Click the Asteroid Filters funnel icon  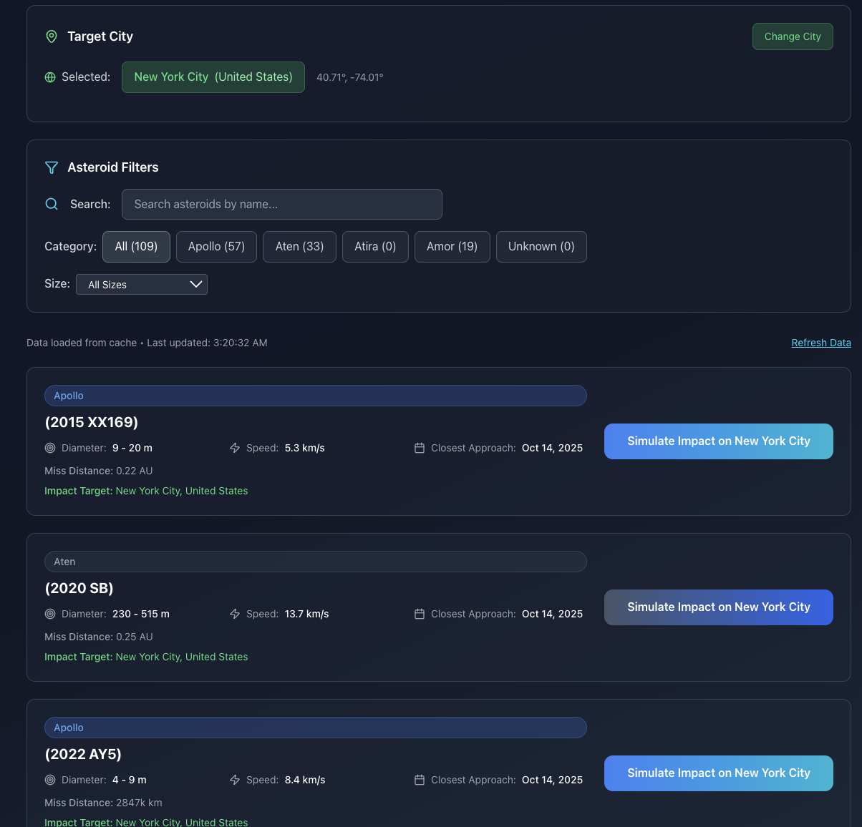pyautogui.click(x=52, y=167)
